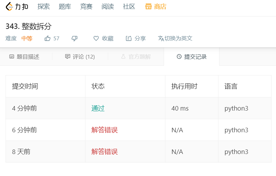The width and height of the screenshot is (276, 176).
Task: Click the flask solution icon
Action: pyautogui.click(x=123, y=56)
